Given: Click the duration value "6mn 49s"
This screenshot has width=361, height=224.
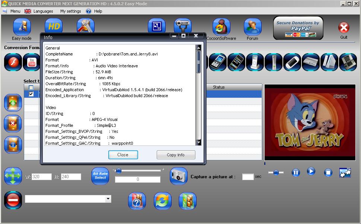Looking at the screenshot, I should pyautogui.click(x=105, y=78).
